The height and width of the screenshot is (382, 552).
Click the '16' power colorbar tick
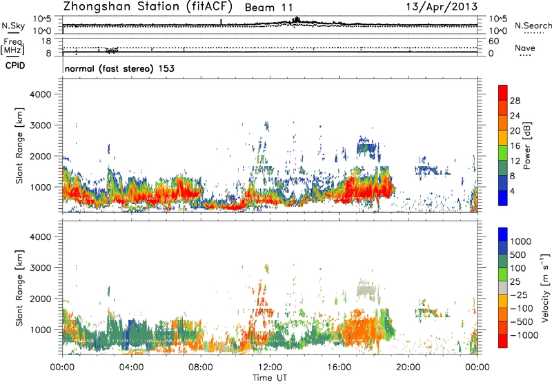pyautogui.click(x=515, y=146)
